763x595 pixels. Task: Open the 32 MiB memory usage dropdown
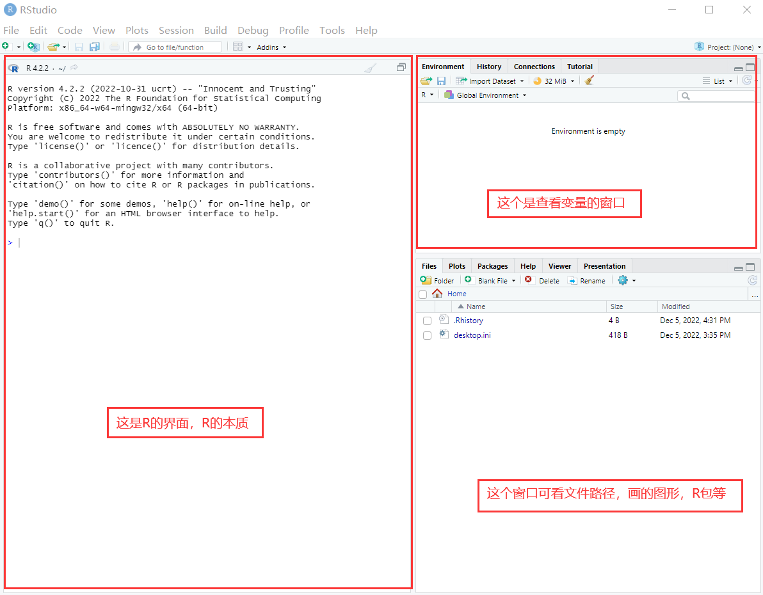(554, 81)
